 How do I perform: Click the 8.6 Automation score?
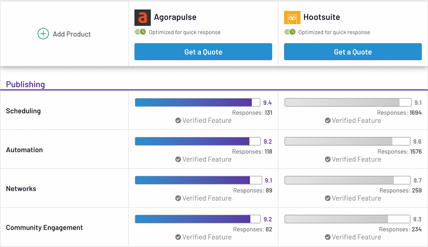tap(417, 142)
